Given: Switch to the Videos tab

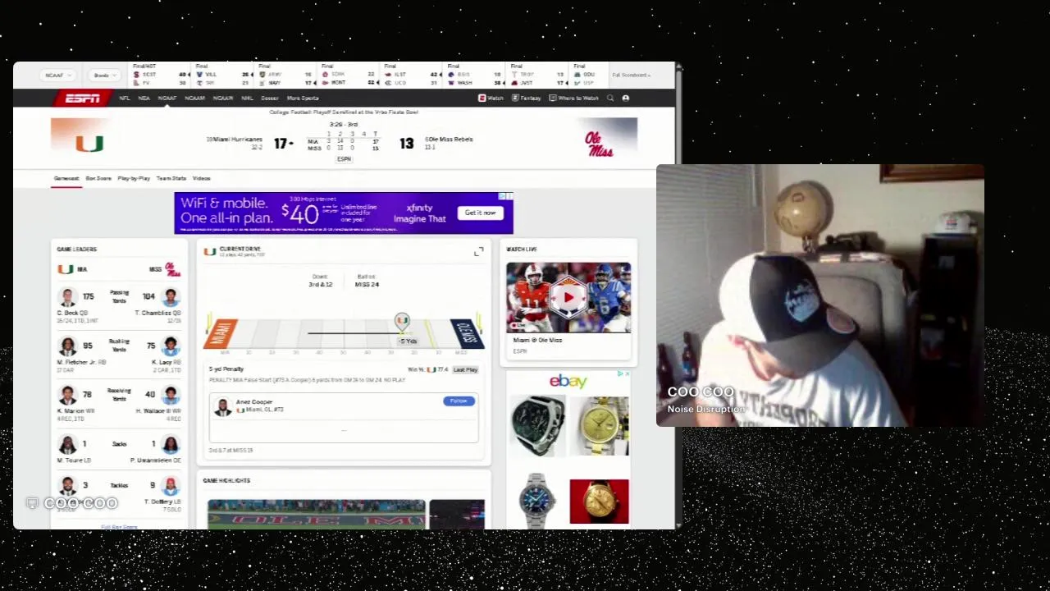Looking at the screenshot, I should coord(202,178).
